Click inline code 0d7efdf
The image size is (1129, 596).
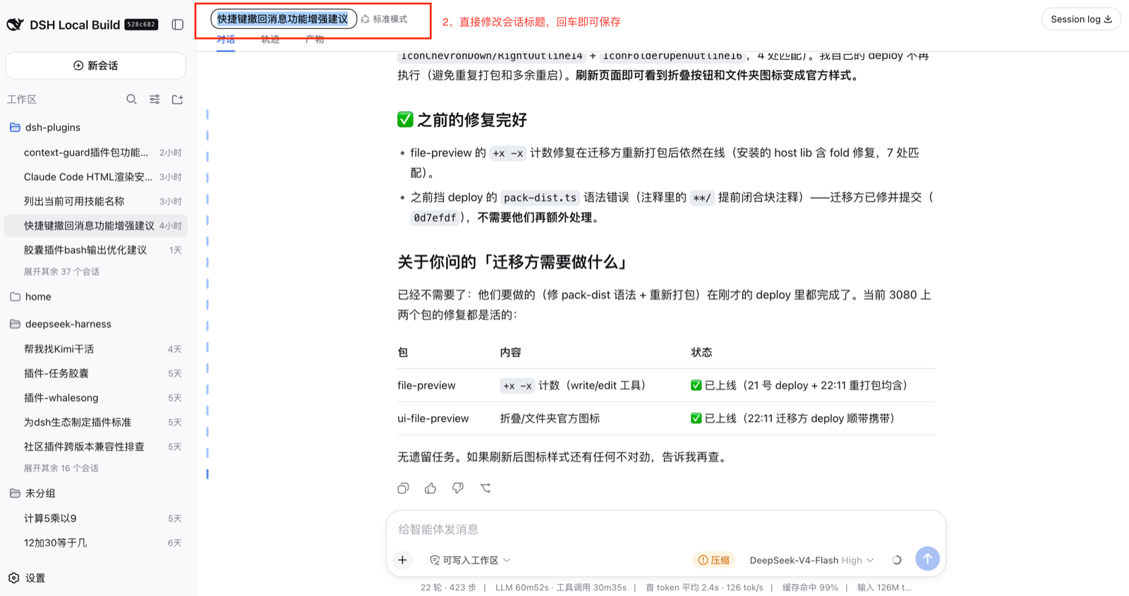(x=435, y=218)
